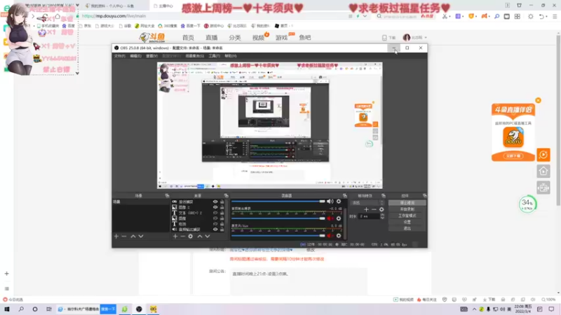Open the 鱼吧 link in Douyu navigation
This screenshot has height=315, width=561.
[x=305, y=38]
